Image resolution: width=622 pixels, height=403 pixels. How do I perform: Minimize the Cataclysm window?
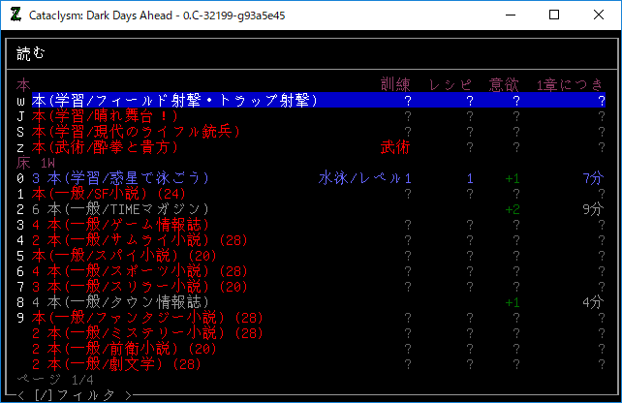[x=509, y=15]
